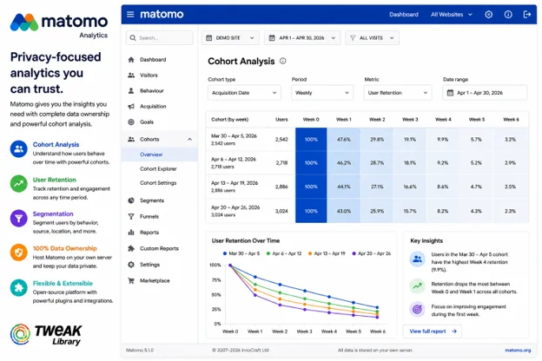
Task: Click in the sidebar Search field
Action: tap(159, 38)
